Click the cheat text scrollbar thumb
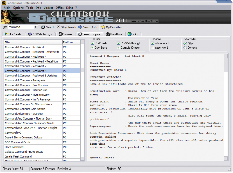Image resolution: width=233 pixels, height=173 pixels. click(x=226, y=65)
